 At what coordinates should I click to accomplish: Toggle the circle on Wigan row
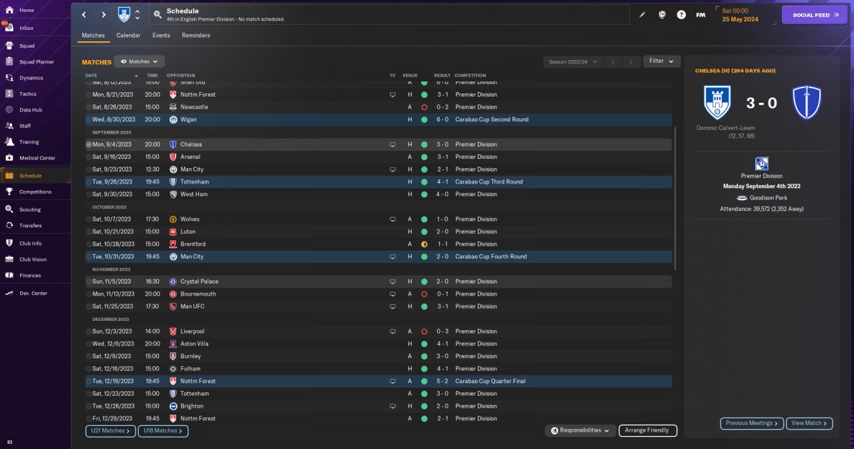pyautogui.click(x=89, y=119)
